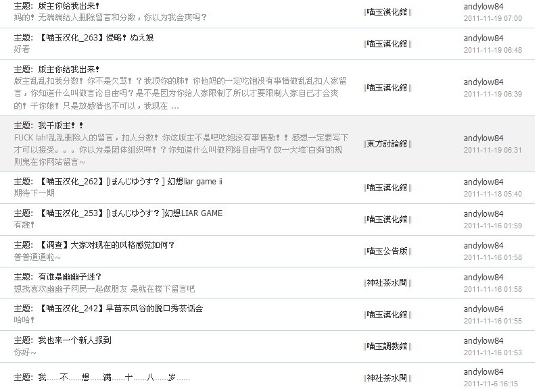This screenshot has height=389, width=543.
Task: Go to the 喵玉調教館 forum
Action: [x=387, y=346]
